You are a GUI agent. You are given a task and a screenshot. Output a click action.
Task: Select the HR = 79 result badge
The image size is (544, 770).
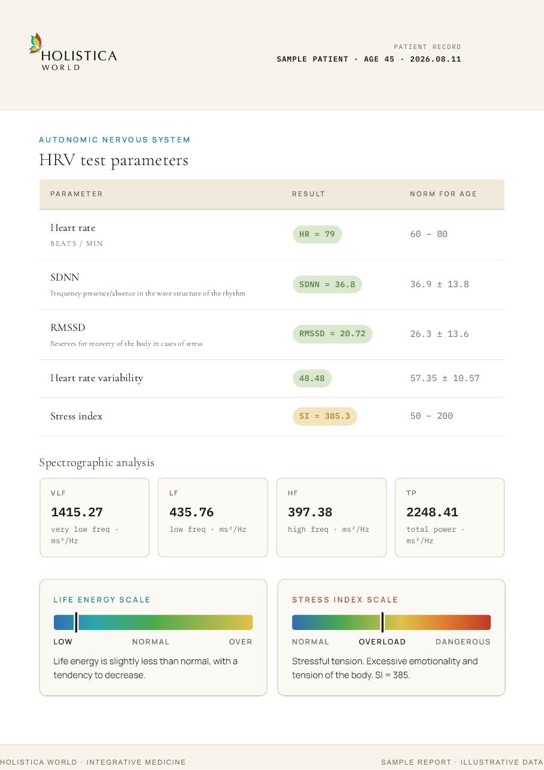pyautogui.click(x=317, y=235)
